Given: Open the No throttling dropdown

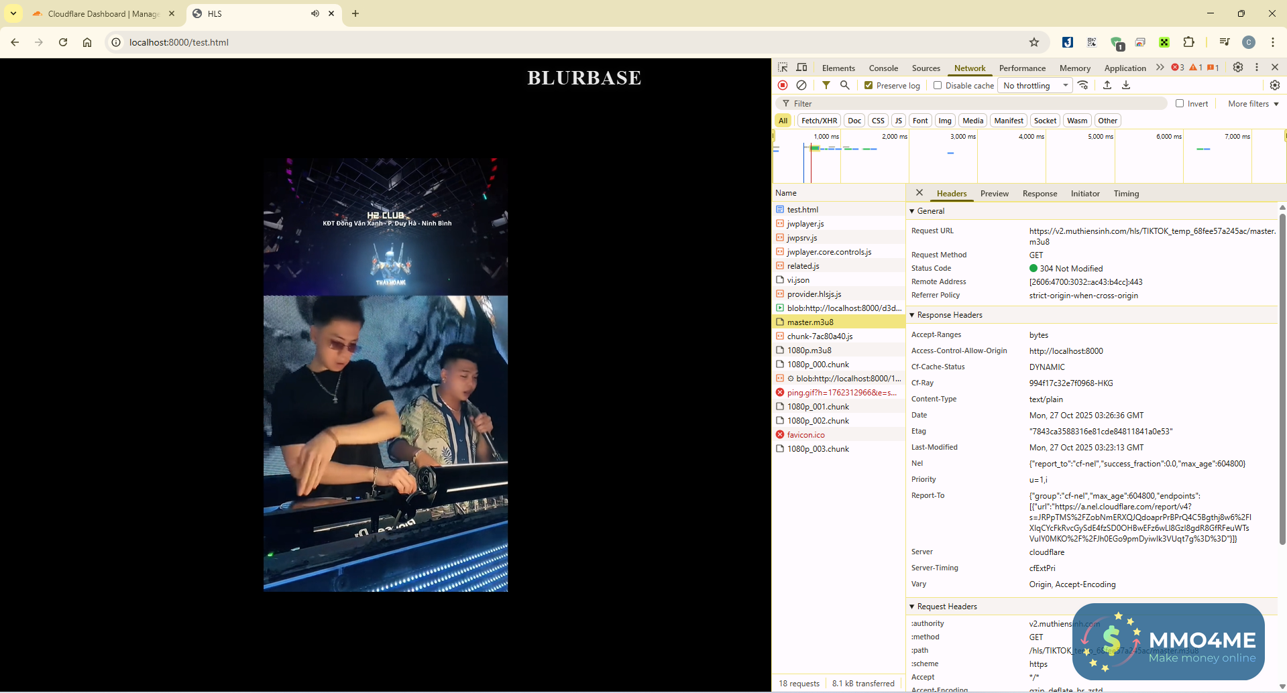Looking at the screenshot, I should coord(1035,85).
